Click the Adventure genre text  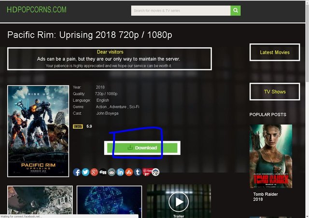pos(118,107)
